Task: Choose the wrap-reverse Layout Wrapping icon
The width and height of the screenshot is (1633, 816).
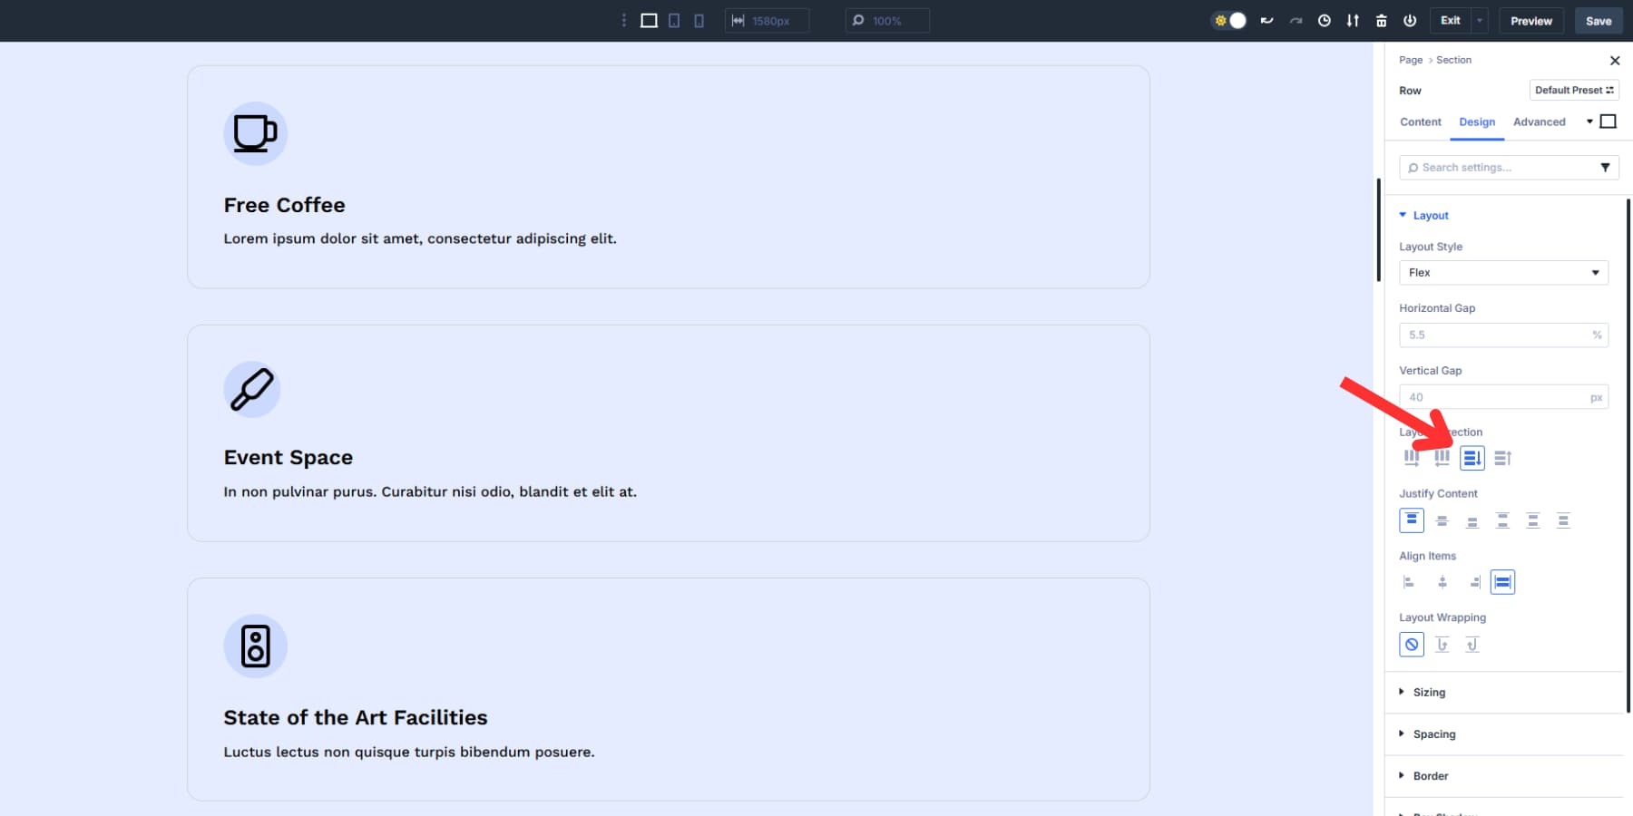Action: [x=1472, y=646]
